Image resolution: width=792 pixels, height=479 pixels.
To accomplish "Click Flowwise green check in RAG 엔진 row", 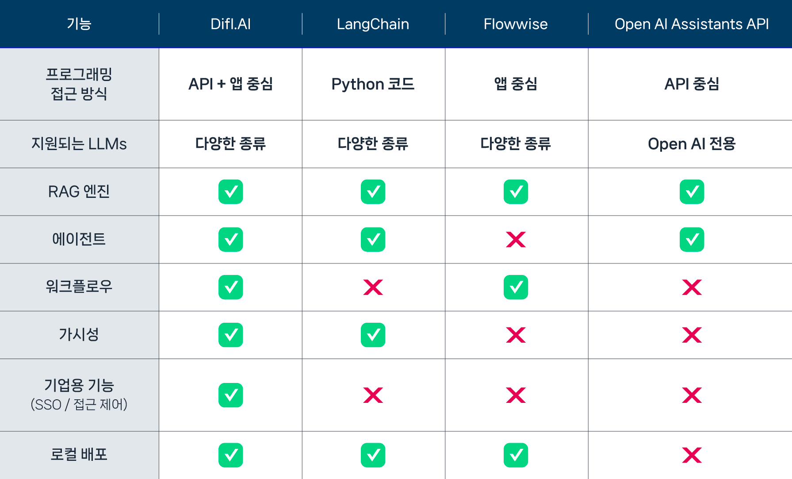I will (x=516, y=192).
